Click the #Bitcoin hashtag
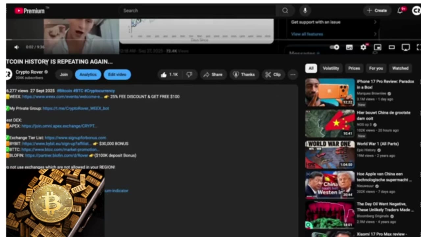The width and height of the screenshot is (421, 237). (64, 91)
